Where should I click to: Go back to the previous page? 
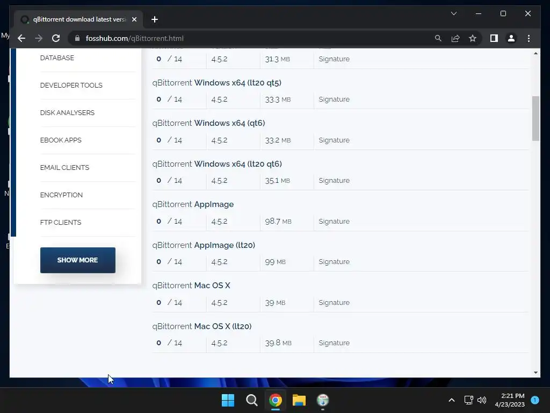21,38
